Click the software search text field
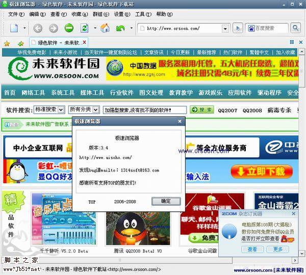 (x=145, y=110)
